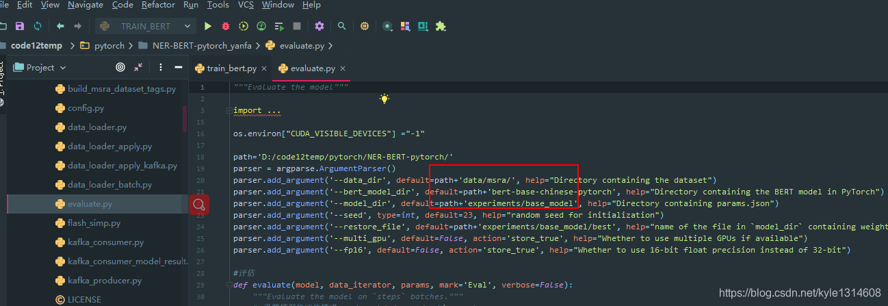Click the teal panel layout toolbar icon

coord(423,26)
